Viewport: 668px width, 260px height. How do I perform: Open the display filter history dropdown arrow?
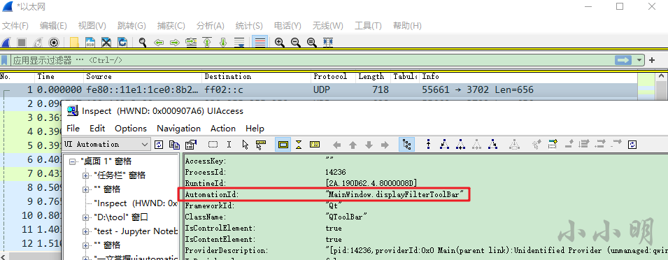tap(639, 60)
